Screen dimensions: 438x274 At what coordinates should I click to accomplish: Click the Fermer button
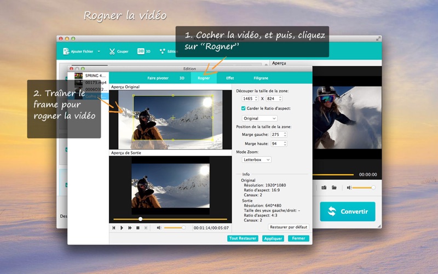tap(298, 238)
